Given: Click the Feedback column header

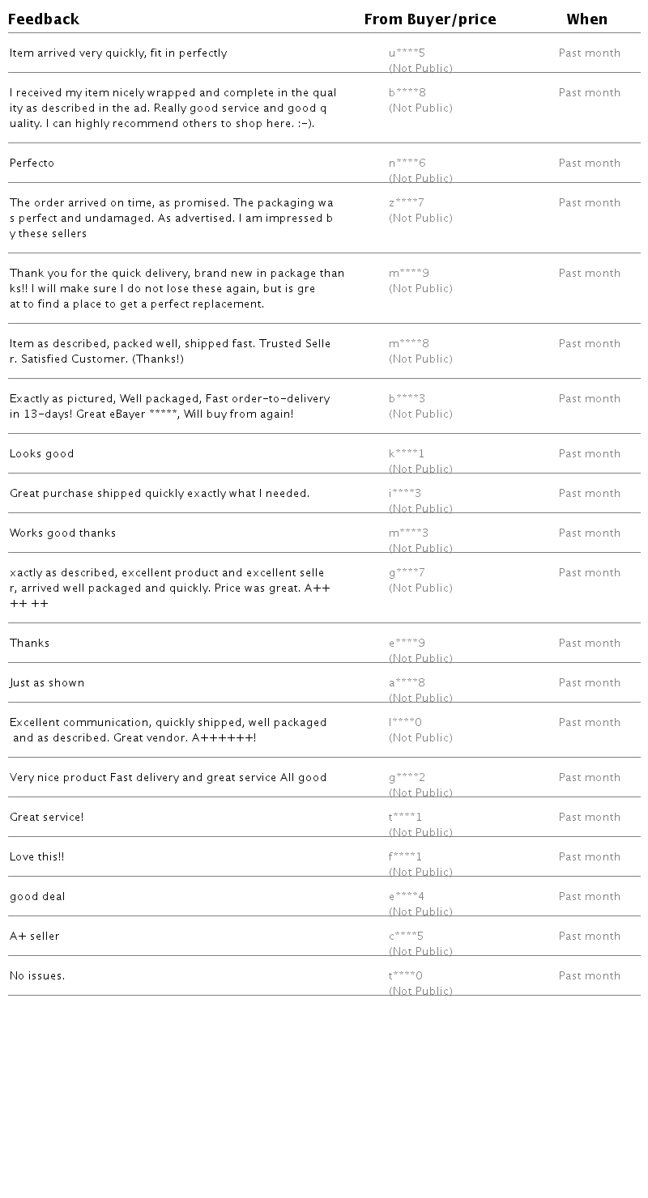Looking at the screenshot, I should 44,19.
